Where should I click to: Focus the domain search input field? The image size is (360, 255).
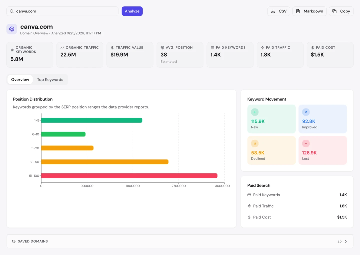point(62,11)
